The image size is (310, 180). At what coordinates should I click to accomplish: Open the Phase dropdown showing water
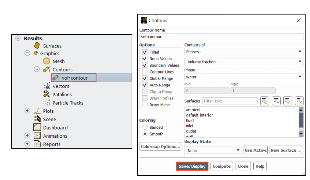coord(244,77)
